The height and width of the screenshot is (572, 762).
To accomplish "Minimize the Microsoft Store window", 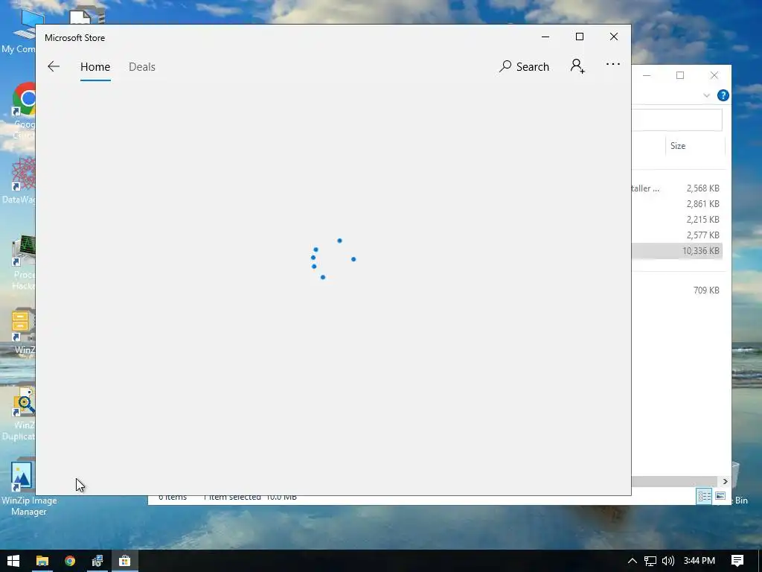I will (545, 37).
